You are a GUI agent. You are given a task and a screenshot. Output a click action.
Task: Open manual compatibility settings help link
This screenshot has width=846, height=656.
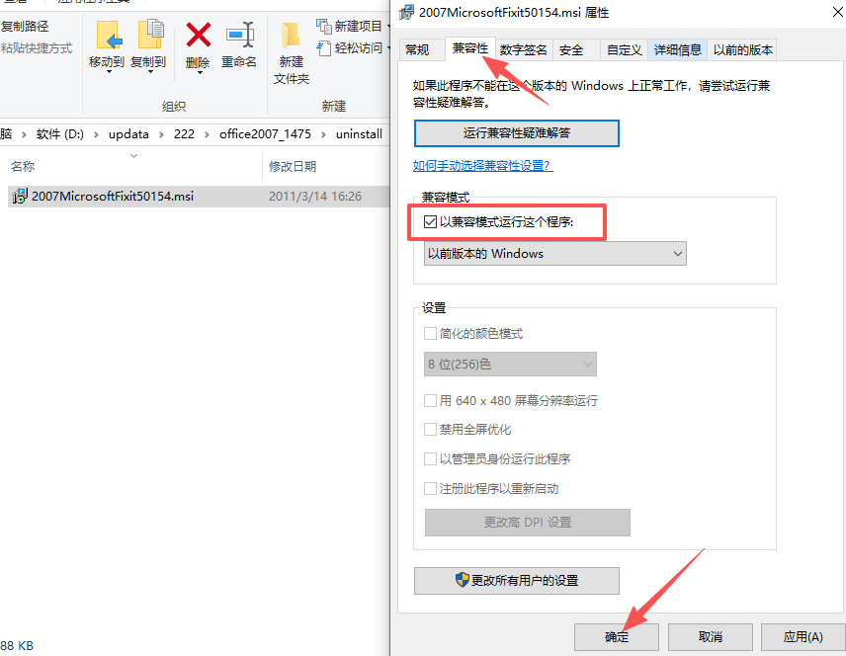point(483,166)
